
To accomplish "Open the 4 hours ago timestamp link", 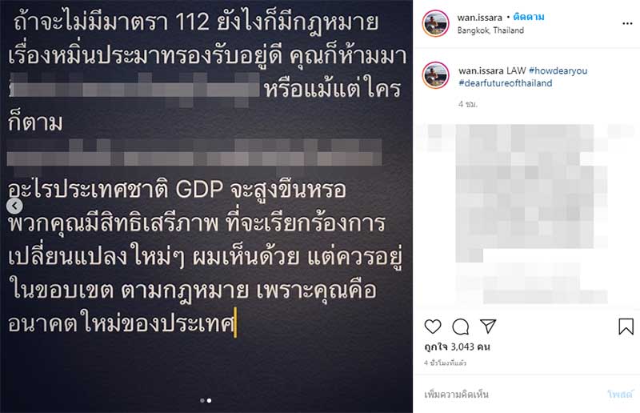I will point(445,363).
